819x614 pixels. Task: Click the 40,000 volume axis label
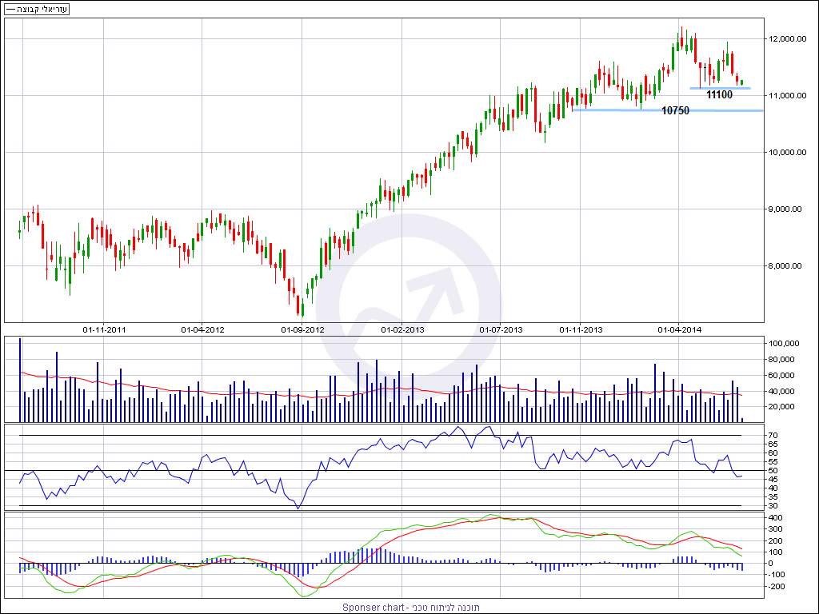click(781, 391)
